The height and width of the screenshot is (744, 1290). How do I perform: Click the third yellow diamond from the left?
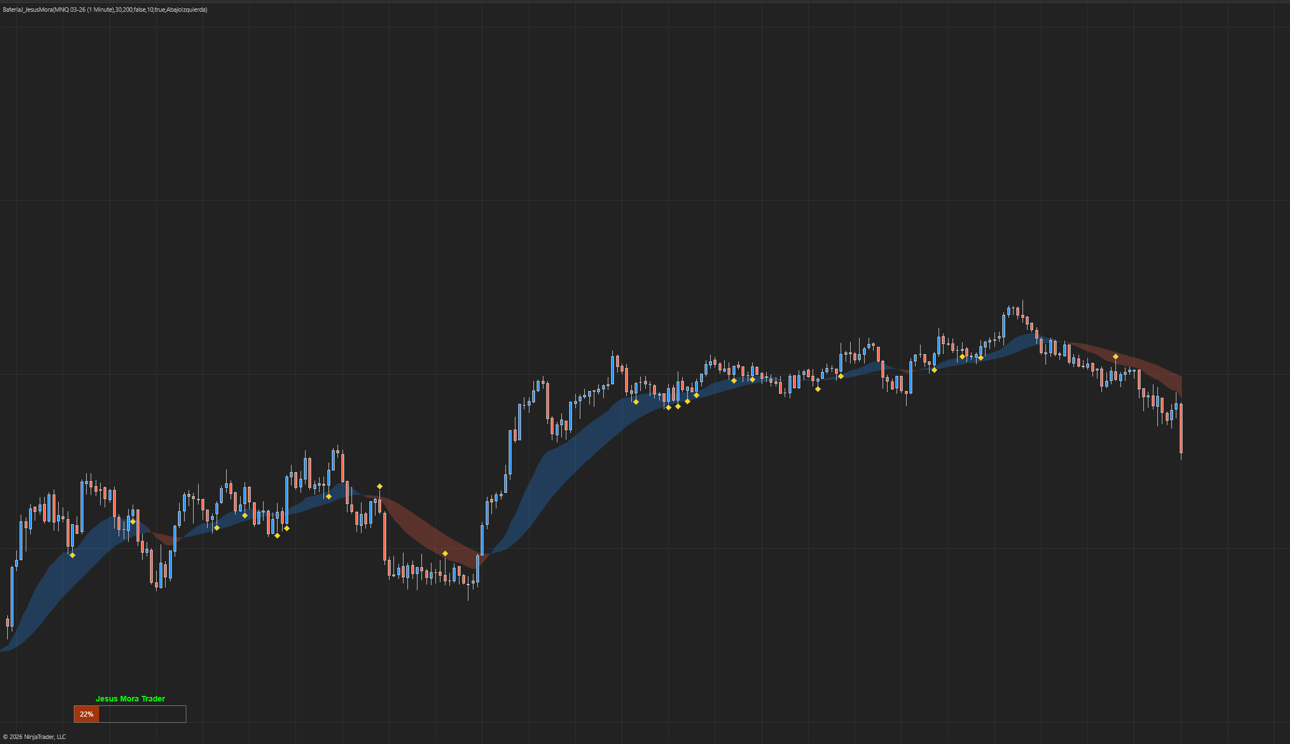[217, 528]
